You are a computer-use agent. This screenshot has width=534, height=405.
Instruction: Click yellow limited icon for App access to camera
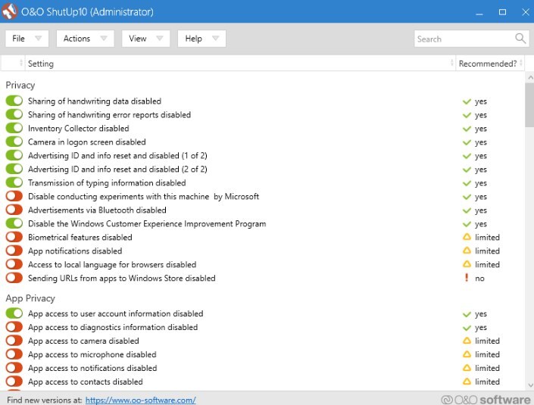467,341
